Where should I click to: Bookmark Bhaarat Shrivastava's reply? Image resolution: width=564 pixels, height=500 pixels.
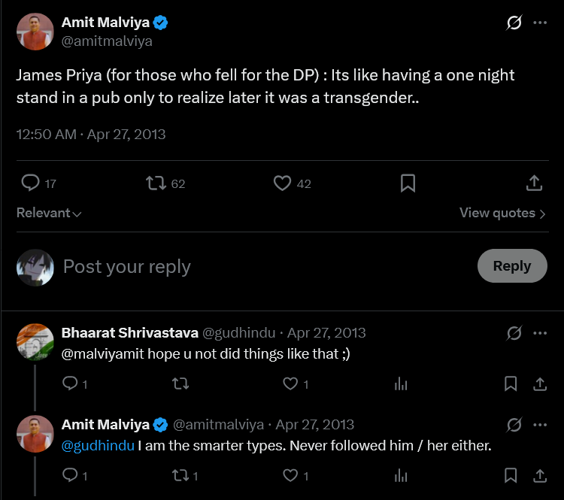click(x=511, y=383)
